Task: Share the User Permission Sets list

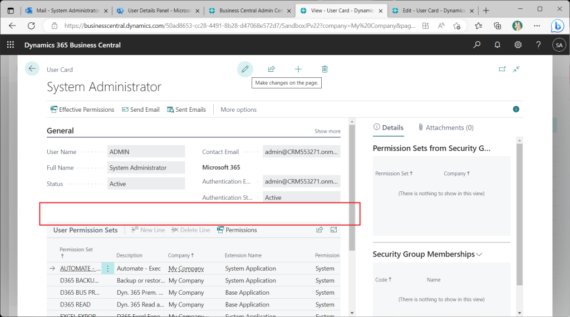Action: 320,230
